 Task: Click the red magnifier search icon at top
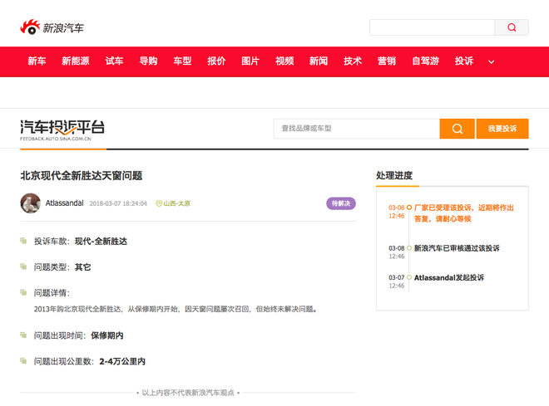(512, 27)
